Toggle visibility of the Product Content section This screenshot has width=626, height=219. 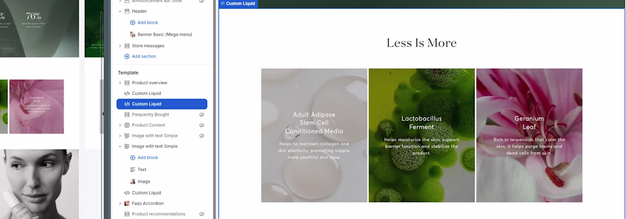point(201,125)
